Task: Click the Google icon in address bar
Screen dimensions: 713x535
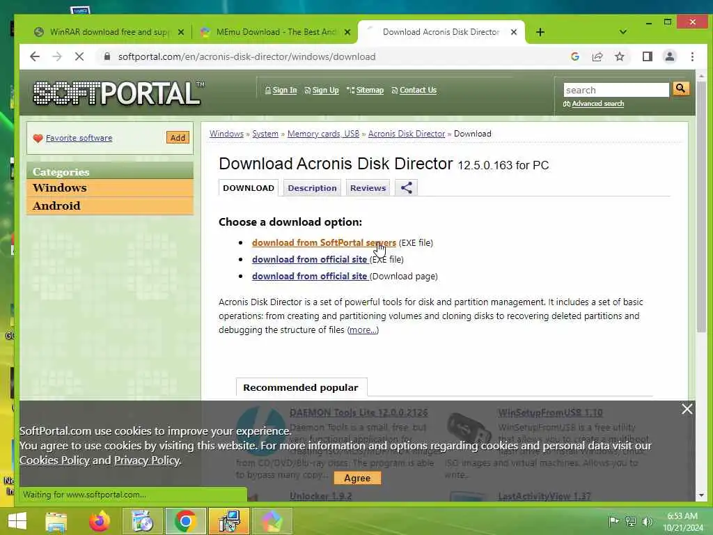Action: [x=574, y=56]
